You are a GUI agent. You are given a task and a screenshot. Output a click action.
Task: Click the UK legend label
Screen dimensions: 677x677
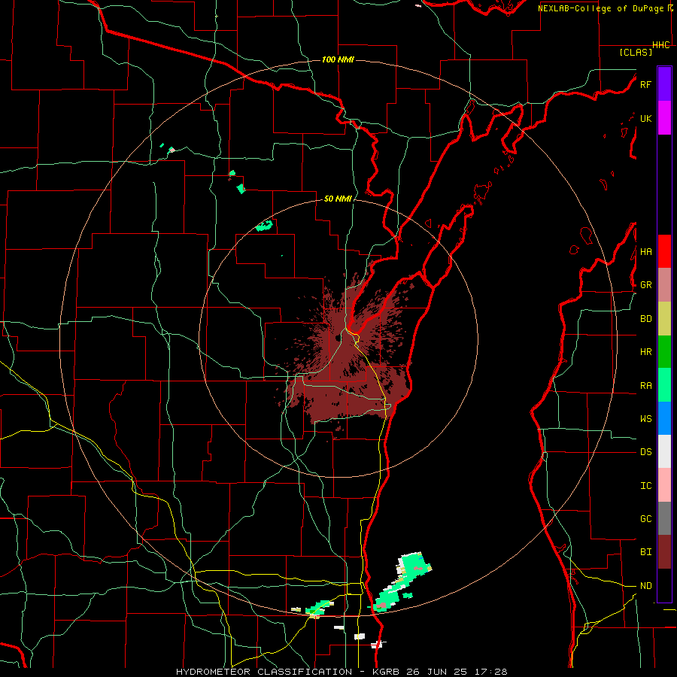(x=645, y=118)
